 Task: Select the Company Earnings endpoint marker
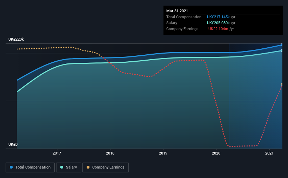coord(282,84)
